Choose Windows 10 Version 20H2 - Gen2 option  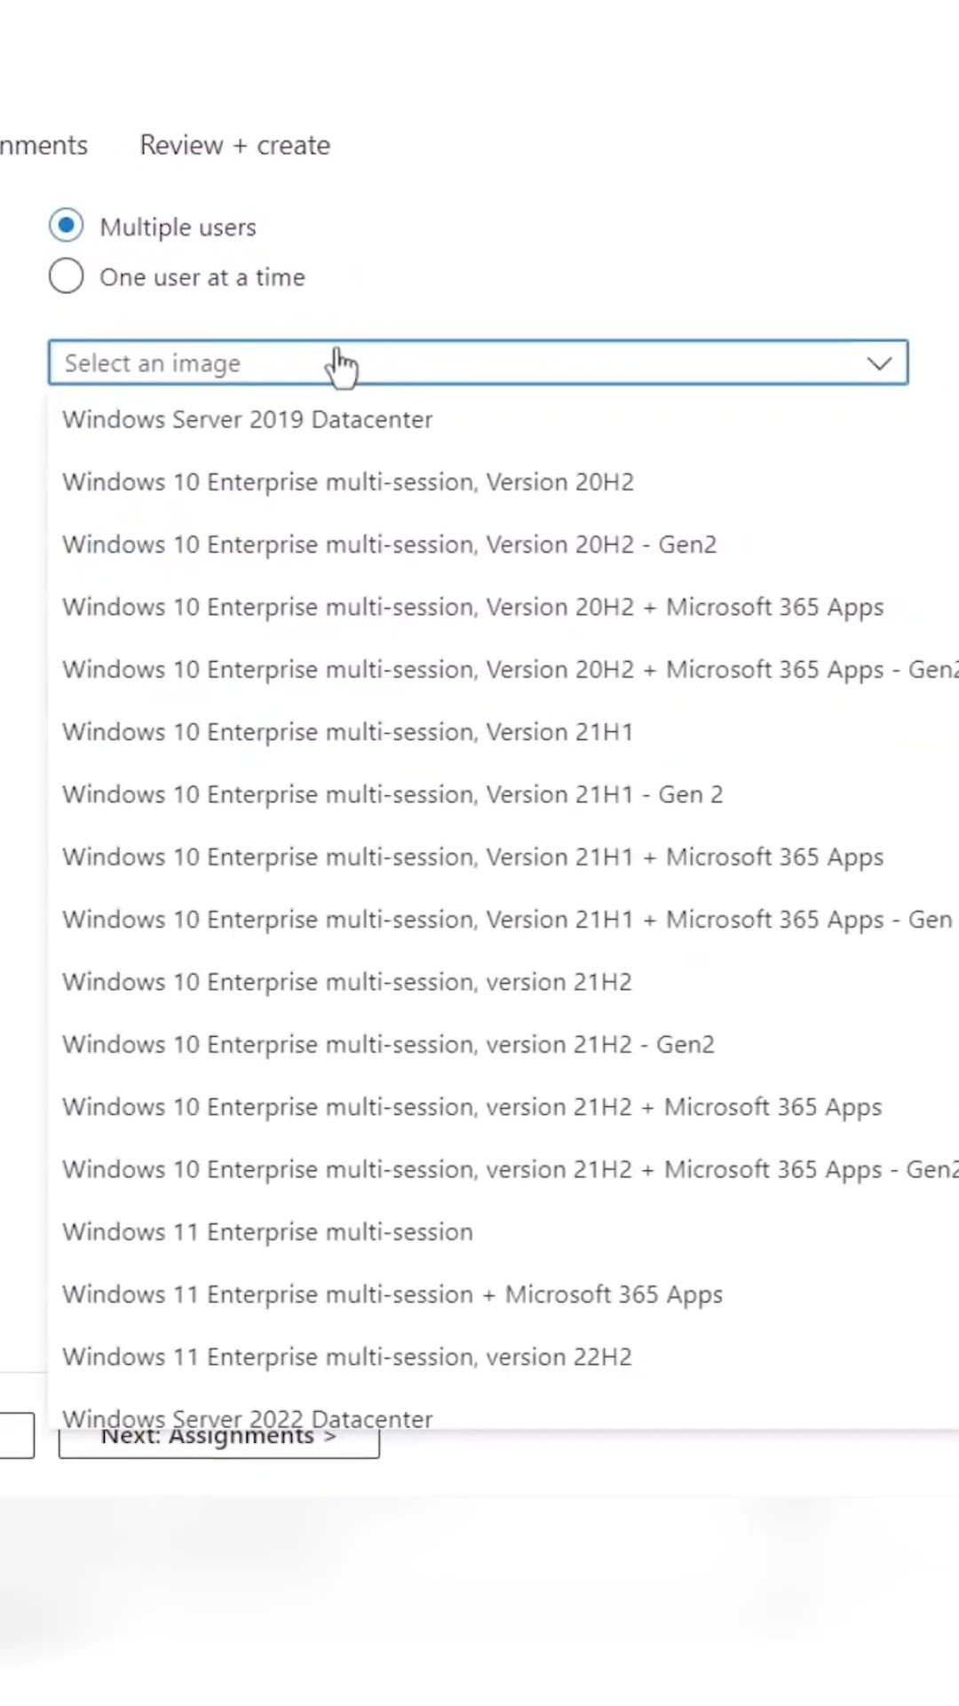click(x=389, y=544)
